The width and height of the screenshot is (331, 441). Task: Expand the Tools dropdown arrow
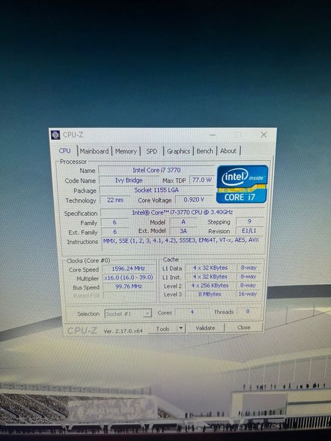[181, 328]
